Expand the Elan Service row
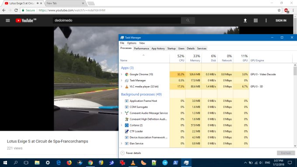Image resolution: width=297 pixels, height=167 pixels. coord(121,143)
